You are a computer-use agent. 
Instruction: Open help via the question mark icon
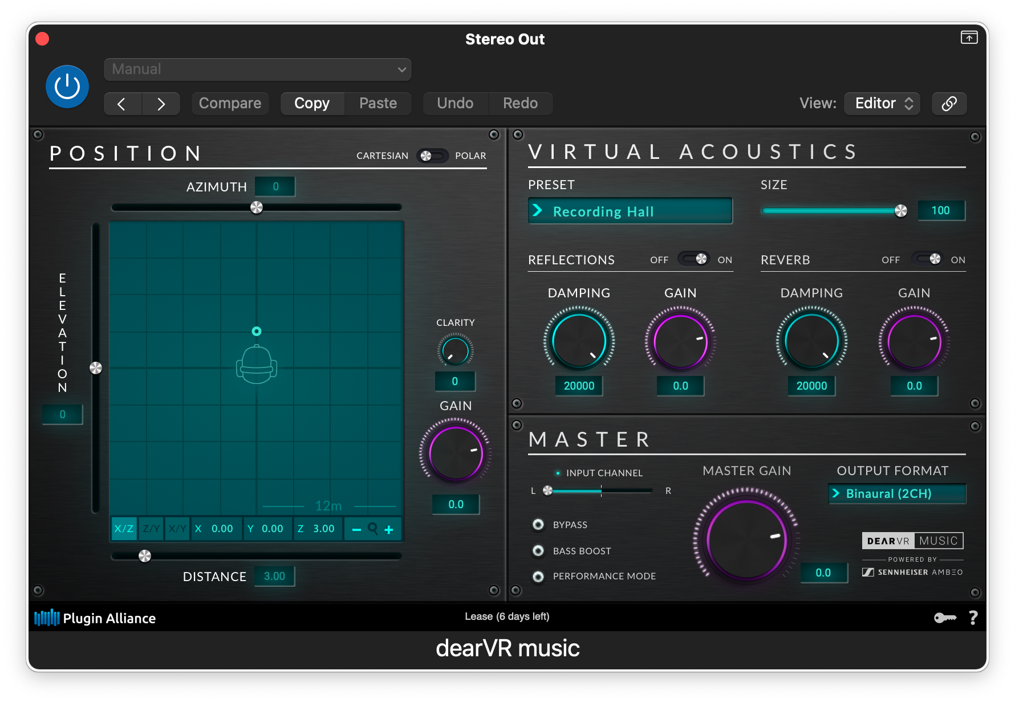coord(973,618)
